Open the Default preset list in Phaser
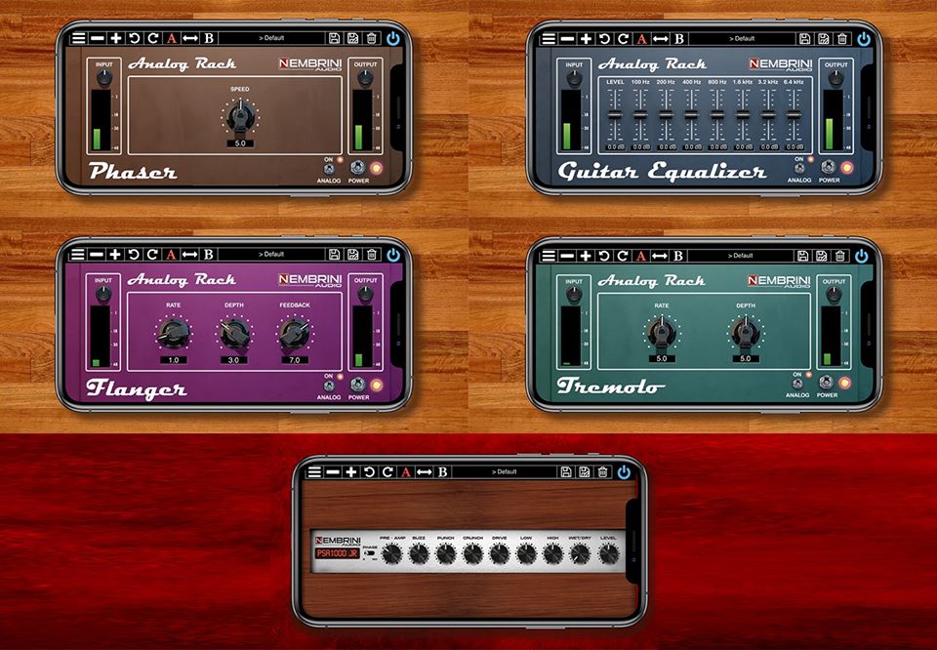937x650 pixels. (x=271, y=38)
